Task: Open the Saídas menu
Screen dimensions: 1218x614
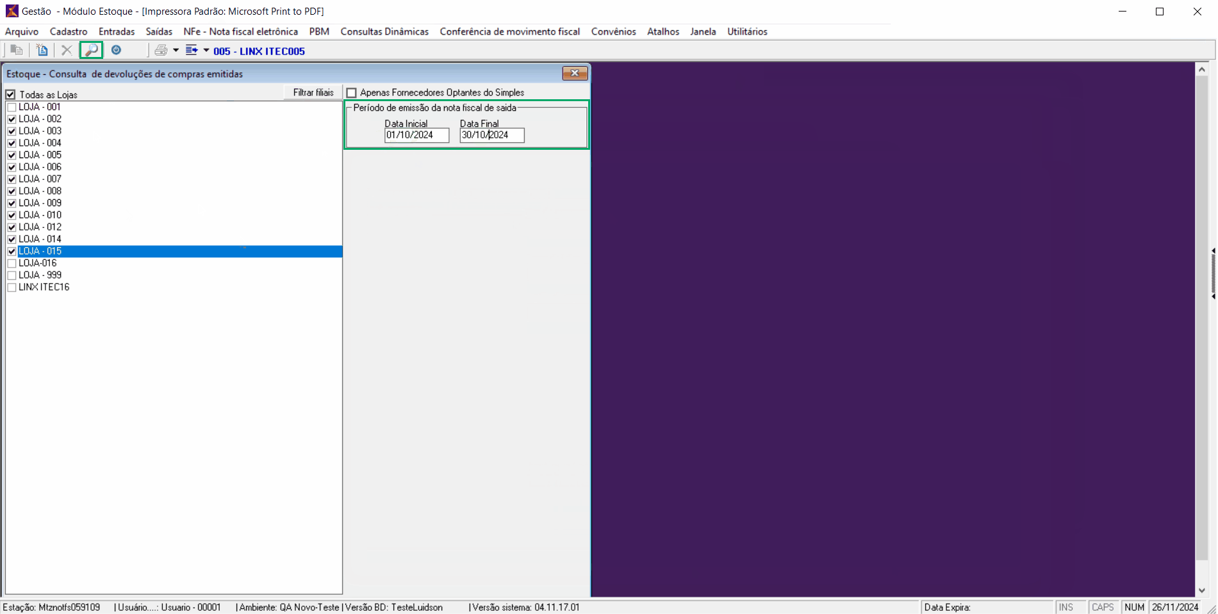Action: point(159,31)
